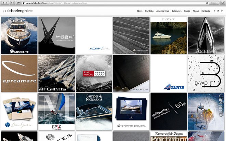The height and width of the screenshot is (141, 226).
Task: Open the Baltic Yachts brochure thumbnail
Action: pyautogui.click(x=19, y=112)
